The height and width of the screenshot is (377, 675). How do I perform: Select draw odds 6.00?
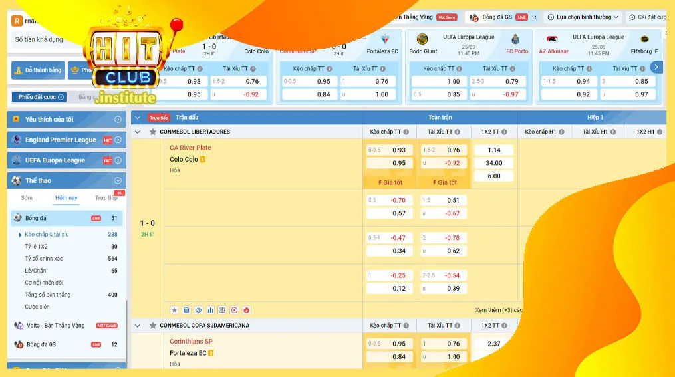[493, 176]
